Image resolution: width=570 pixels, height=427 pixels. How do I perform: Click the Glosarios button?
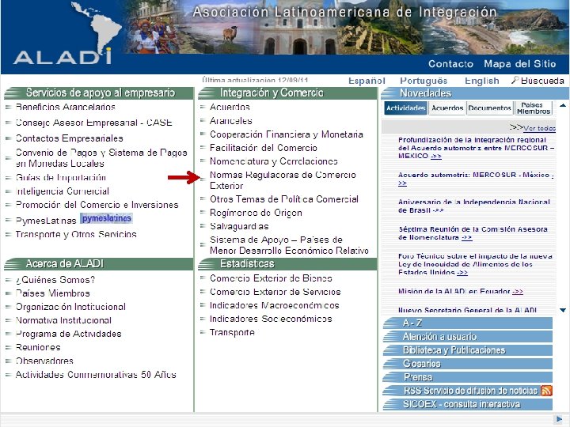[468, 364]
